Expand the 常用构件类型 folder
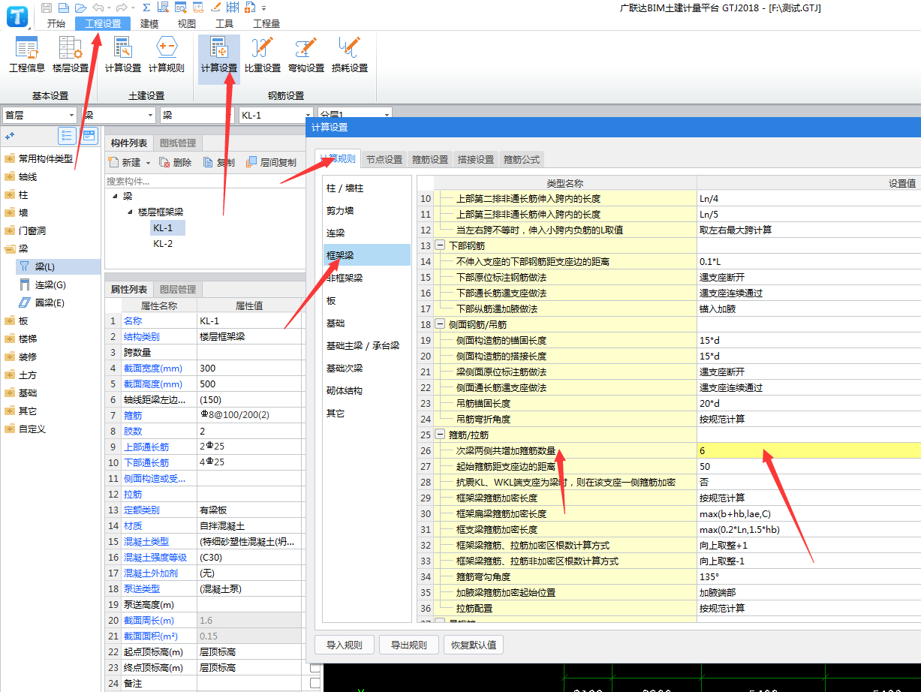Screen dimensions: 921x692 (x=10, y=158)
